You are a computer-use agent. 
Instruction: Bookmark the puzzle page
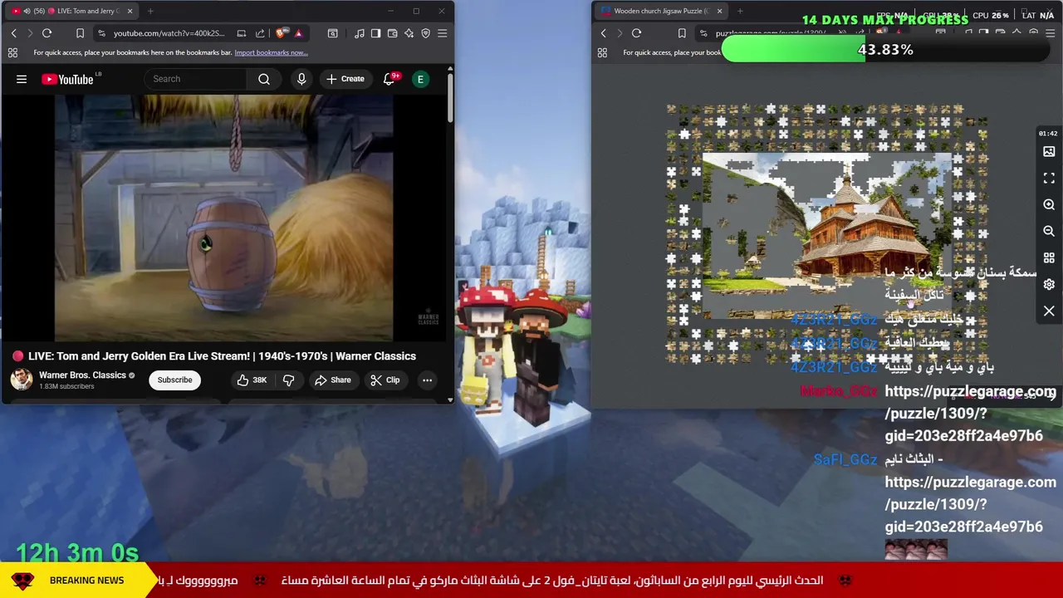coord(681,33)
